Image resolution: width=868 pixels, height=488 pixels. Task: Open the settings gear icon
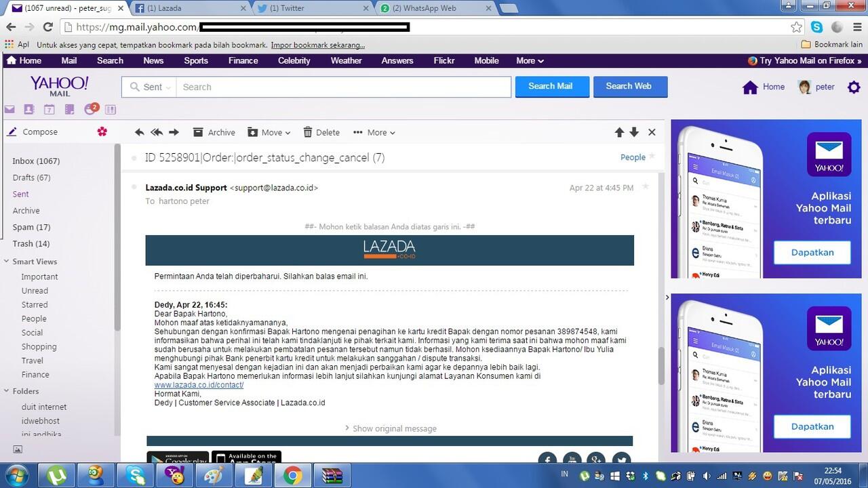(854, 87)
